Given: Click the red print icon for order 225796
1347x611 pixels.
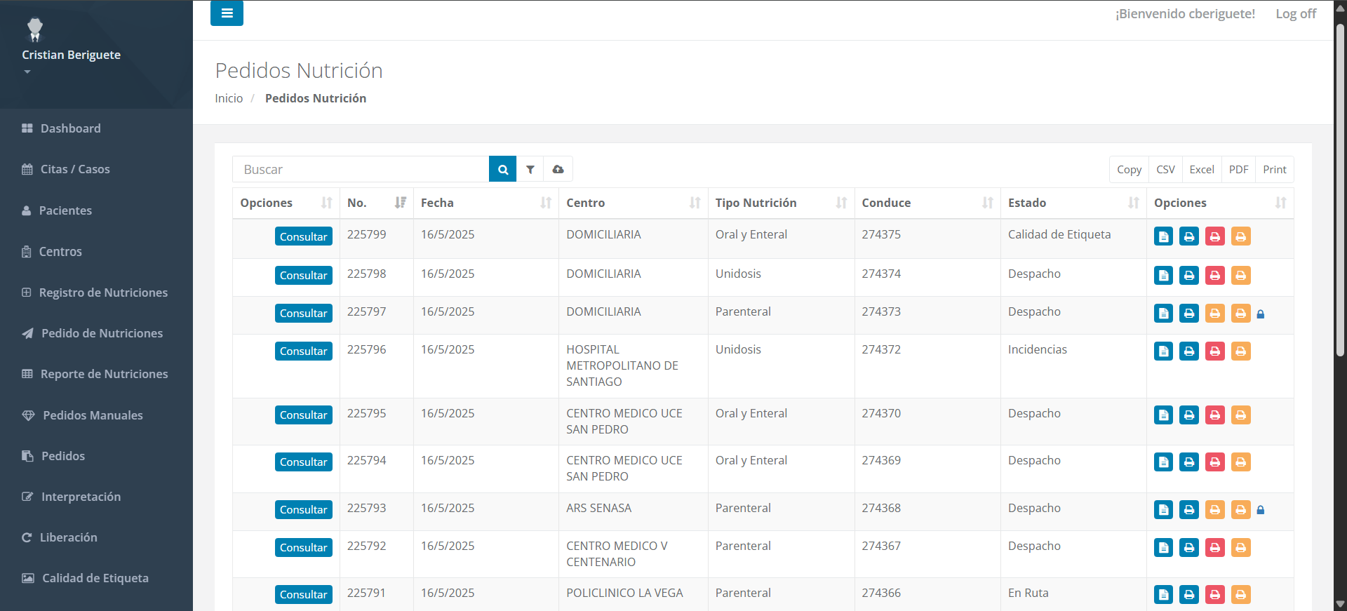Looking at the screenshot, I should click(1214, 351).
